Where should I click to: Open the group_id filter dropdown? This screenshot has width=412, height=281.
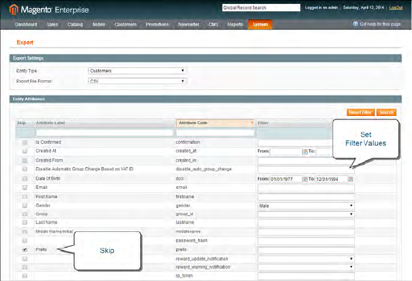pyautogui.click(x=306, y=214)
